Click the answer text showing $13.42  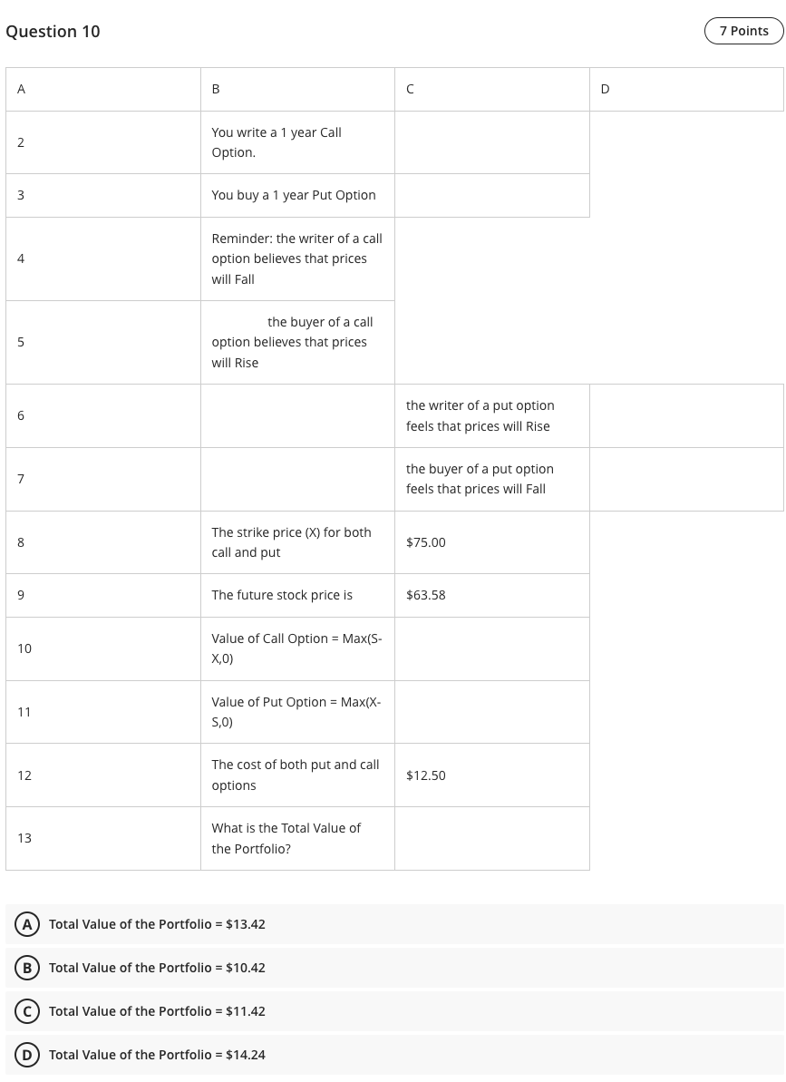point(157,924)
